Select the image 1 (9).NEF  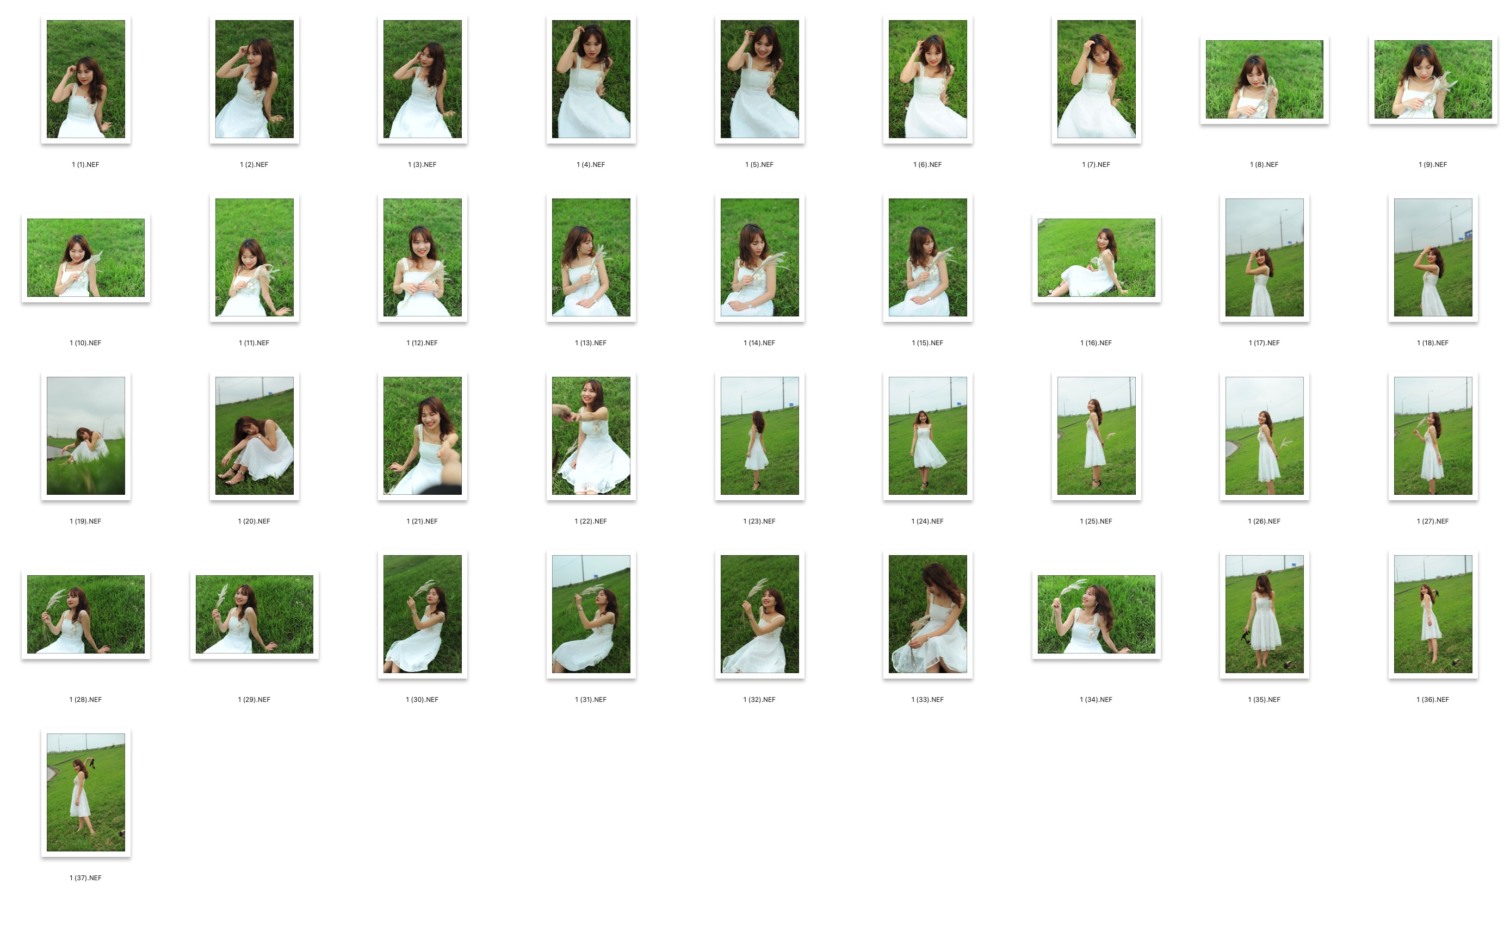tap(1432, 79)
